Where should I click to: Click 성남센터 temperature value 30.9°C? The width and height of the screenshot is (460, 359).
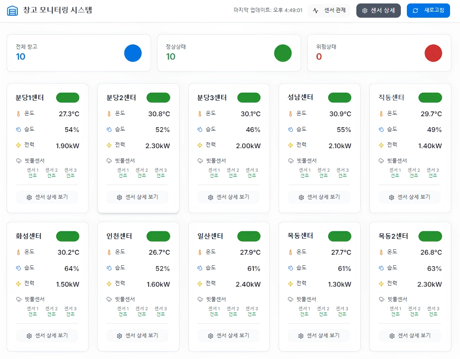[340, 114]
